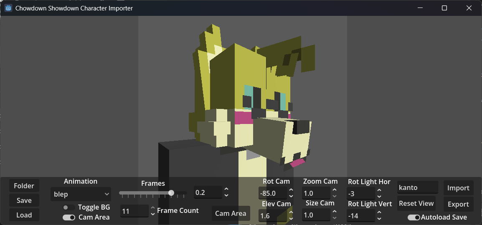Click the Import button
Viewport: 482px width, 225px height.
tap(458, 188)
